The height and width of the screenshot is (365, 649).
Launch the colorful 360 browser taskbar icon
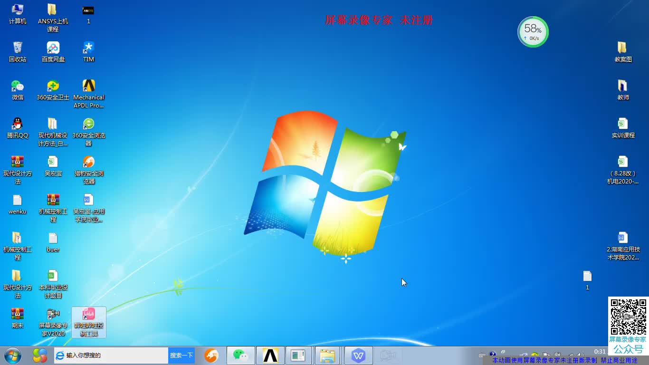pos(40,355)
